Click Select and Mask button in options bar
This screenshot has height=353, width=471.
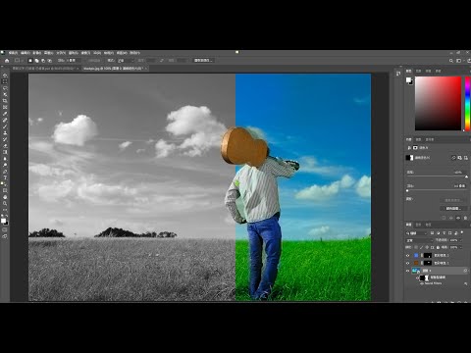(x=203, y=61)
